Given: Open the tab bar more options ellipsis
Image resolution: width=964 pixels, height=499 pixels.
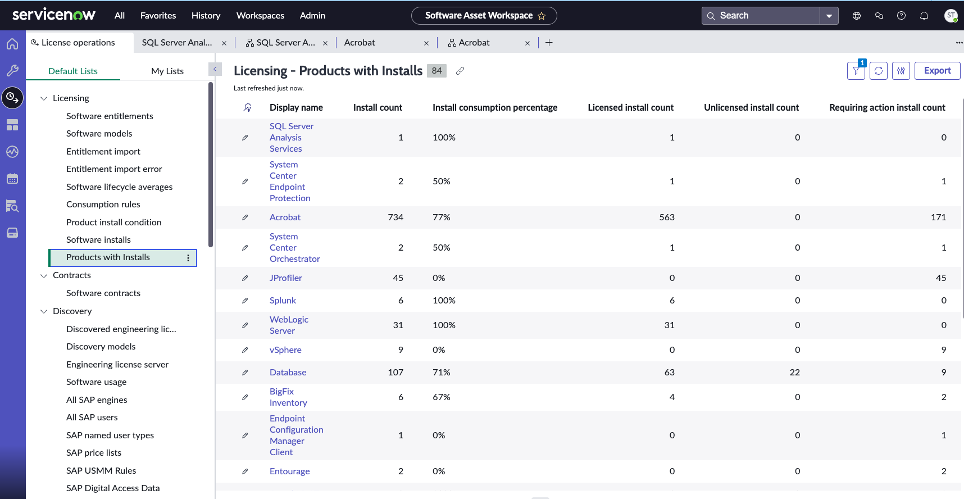Looking at the screenshot, I should pos(959,43).
